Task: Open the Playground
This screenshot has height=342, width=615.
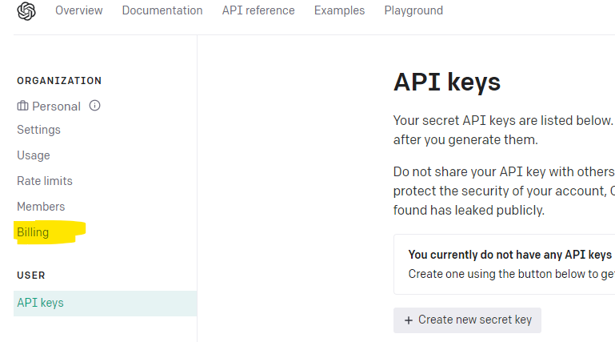Action: [x=413, y=10]
